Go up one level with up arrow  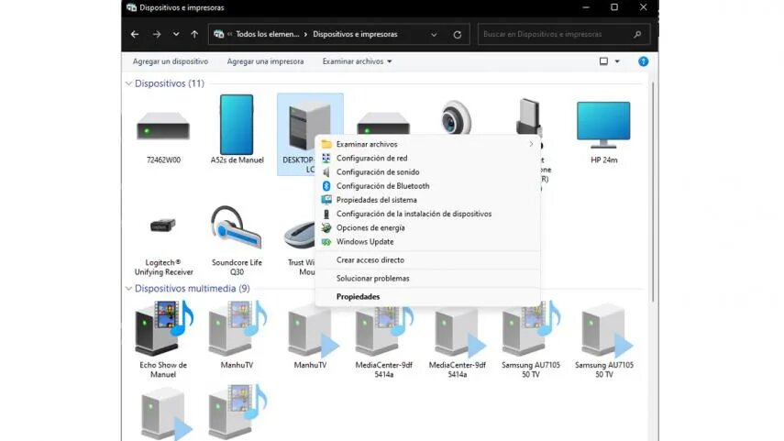coord(194,34)
